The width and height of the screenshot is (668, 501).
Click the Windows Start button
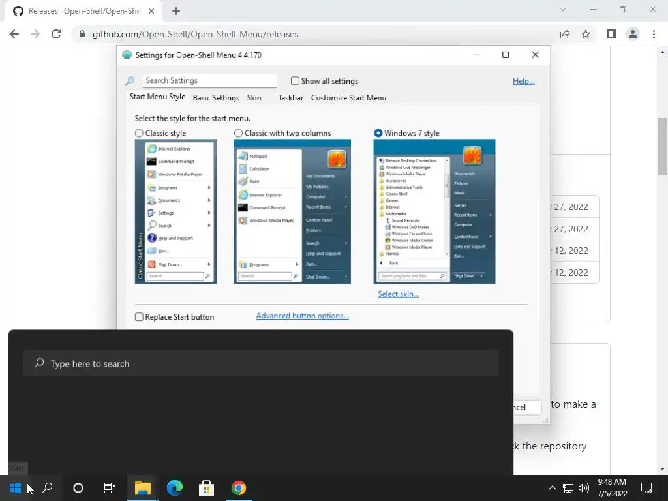pyautogui.click(x=16, y=488)
